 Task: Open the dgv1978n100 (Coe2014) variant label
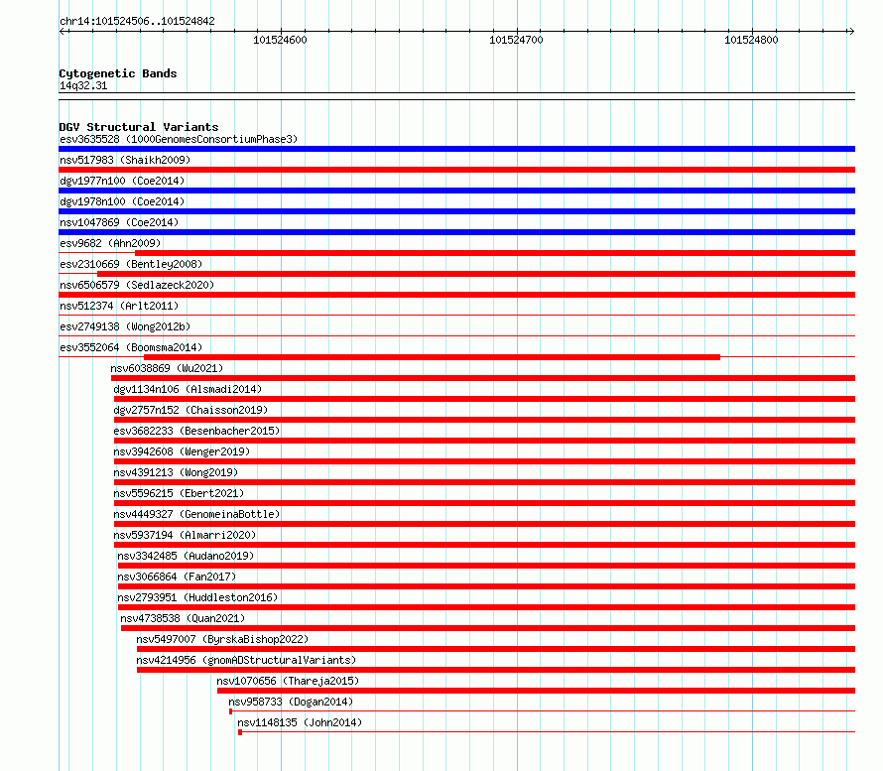(122, 201)
